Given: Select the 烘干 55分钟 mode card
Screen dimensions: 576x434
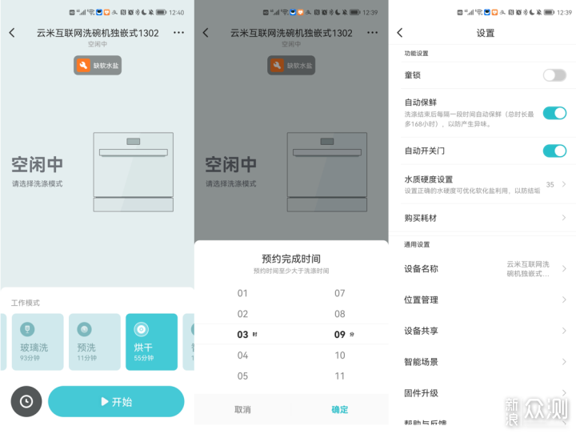Looking at the screenshot, I should pyautogui.click(x=151, y=342).
